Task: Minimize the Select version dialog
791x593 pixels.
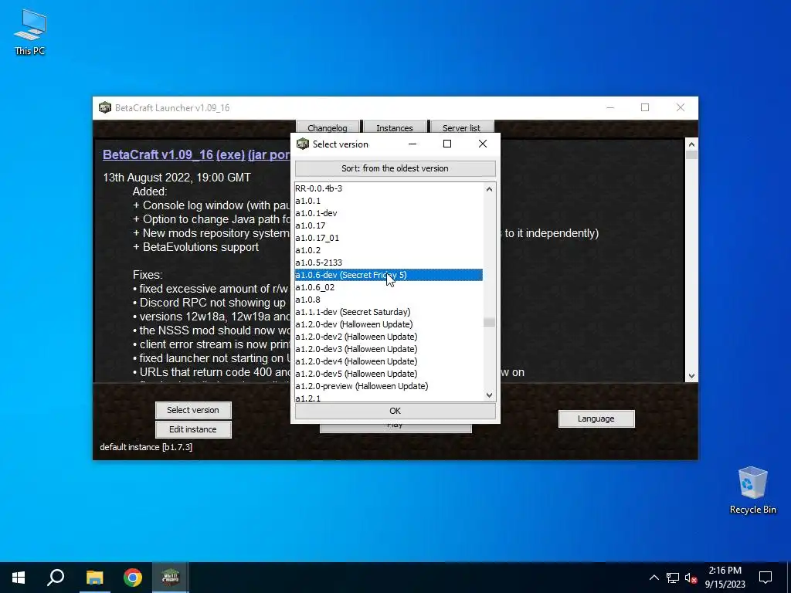Action: click(x=412, y=144)
